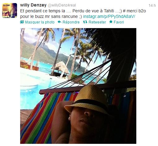Click the willy Denzey display name
This screenshot has width=158, height=146.
(x=33, y=5)
